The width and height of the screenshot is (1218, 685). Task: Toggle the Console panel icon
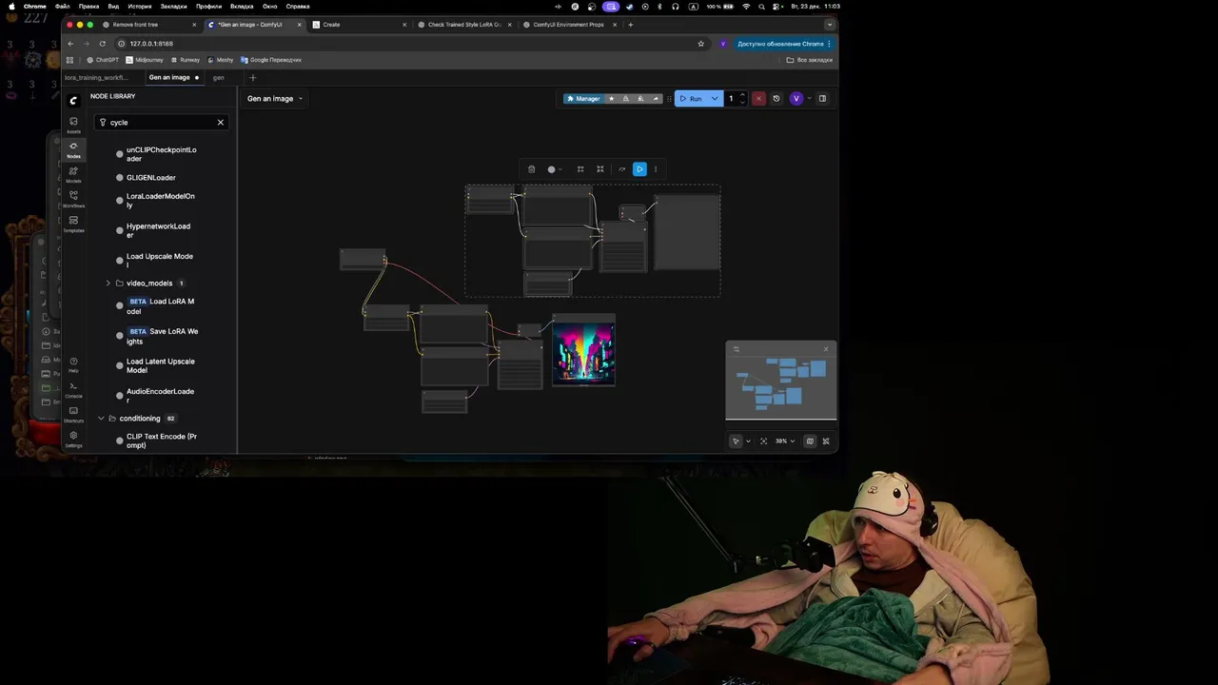click(x=73, y=389)
